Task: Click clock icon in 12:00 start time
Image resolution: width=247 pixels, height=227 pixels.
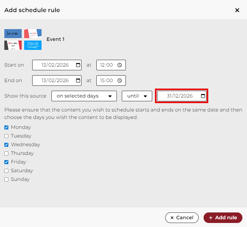Action: point(120,65)
